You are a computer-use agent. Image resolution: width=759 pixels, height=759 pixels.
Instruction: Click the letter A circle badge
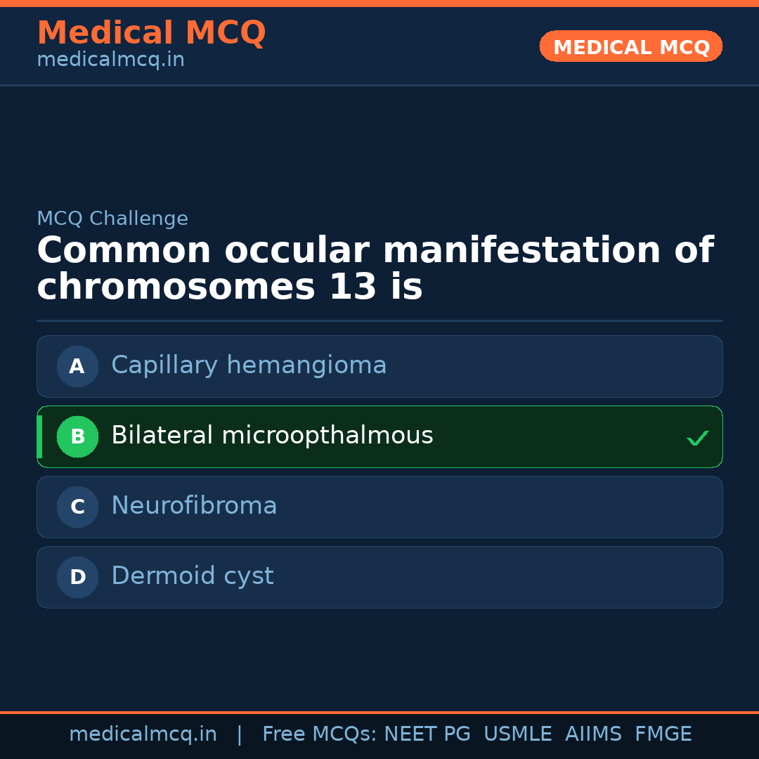pyautogui.click(x=77, y=366)
